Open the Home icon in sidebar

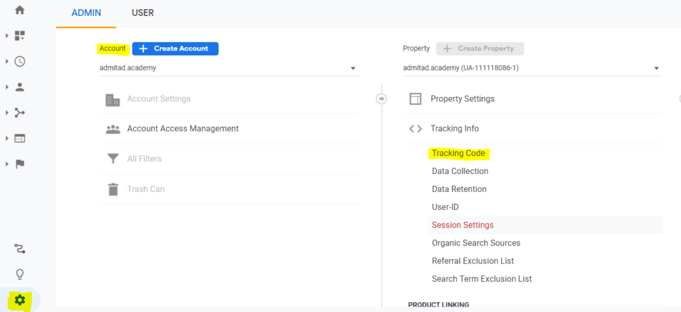(19, 10)
